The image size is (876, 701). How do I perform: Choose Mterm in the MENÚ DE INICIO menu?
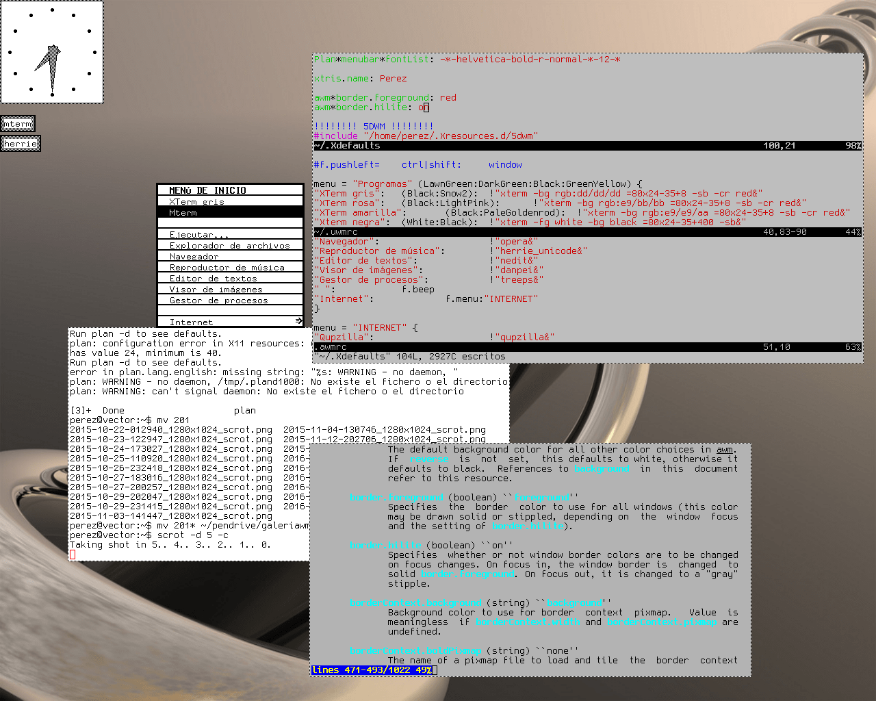coord(230,212)
